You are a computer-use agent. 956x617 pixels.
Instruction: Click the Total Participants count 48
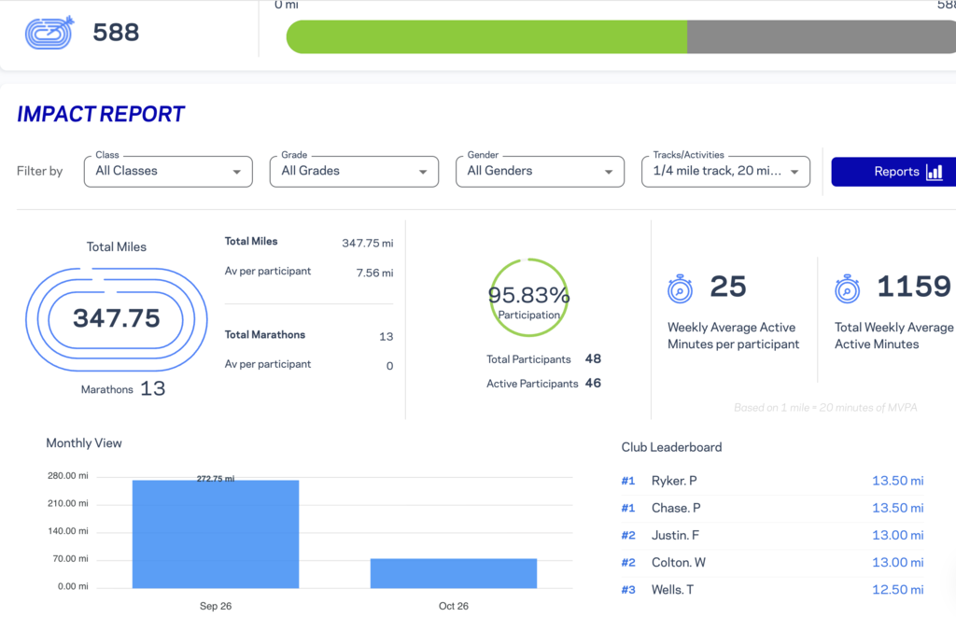pyautogui.click(x=593, y=359)
